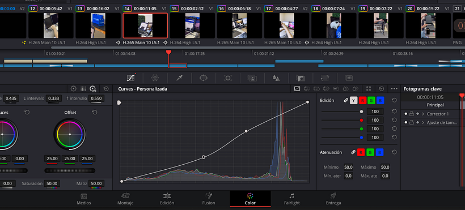Click the playhead marker on mini timeline

[168, 53]
